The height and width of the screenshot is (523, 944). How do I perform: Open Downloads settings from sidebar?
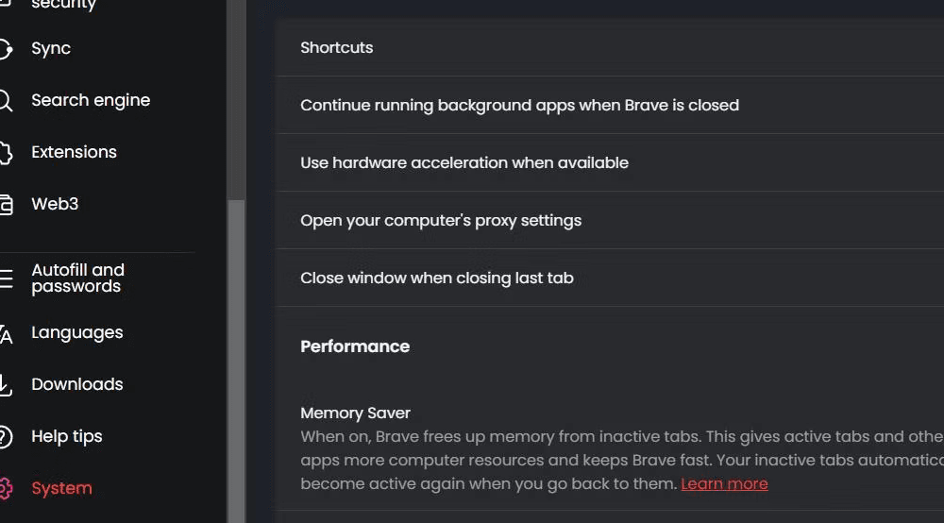[77, 384]
